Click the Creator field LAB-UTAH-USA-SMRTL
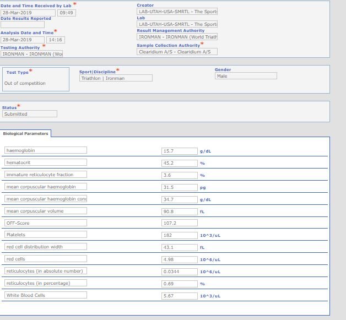The image size is (346, 320). pyautogui.click(x=177, y=12)
